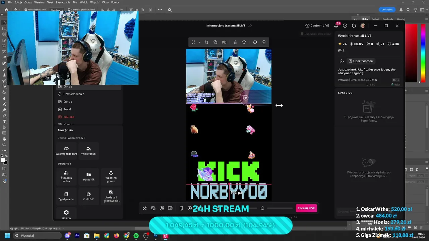Select the Photoshop Move tool
The height and width of the screenshot is (241, 429).
pos(4,22)
